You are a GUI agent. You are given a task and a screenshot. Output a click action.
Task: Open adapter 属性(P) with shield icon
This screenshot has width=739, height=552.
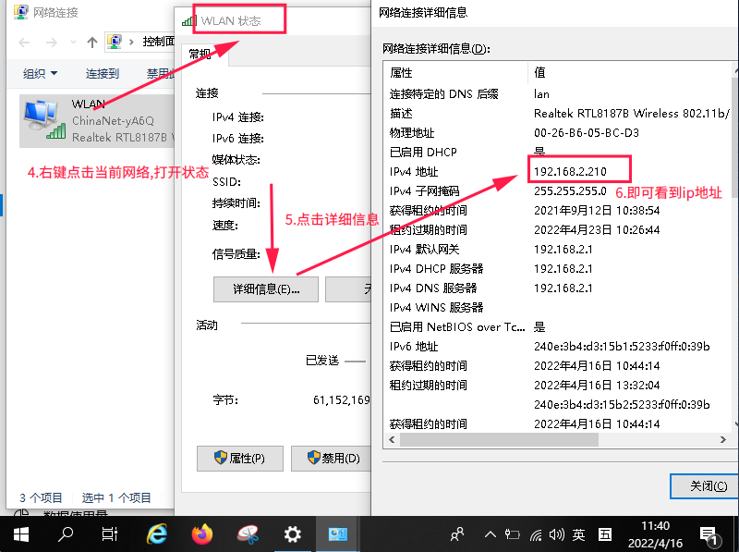point(239,459)
